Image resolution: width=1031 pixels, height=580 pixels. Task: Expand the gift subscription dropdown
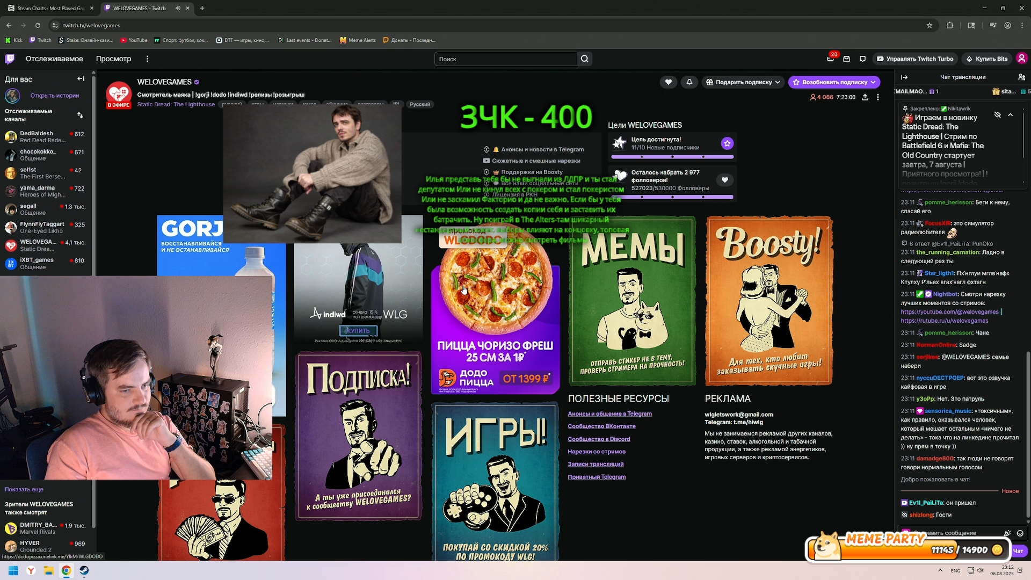point(777,82)
